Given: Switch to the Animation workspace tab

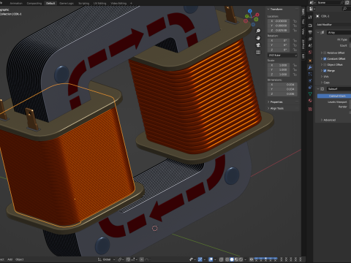Looking at the screenshot, I should point(16,3).
